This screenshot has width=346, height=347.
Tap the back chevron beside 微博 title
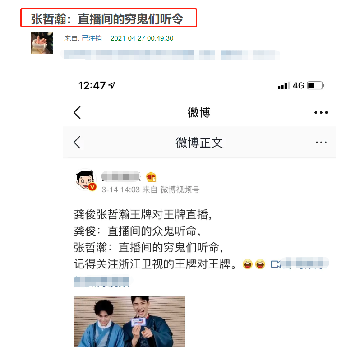click(x=77, y=113)
